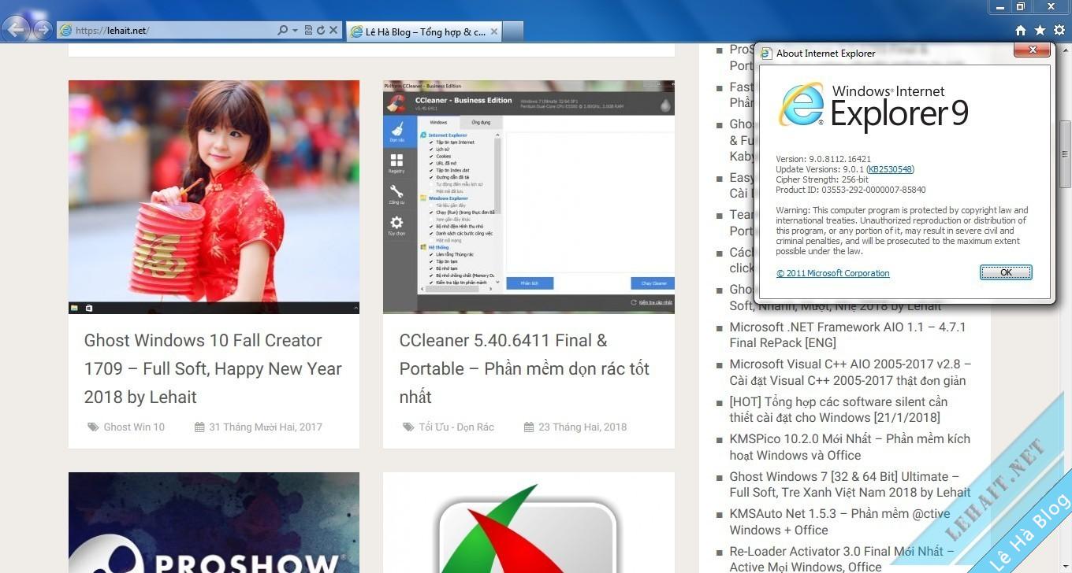The width and height of the screenshot is (1072, 573).
Task: Open [HOT] Tổng hợp các software silent link
Action: (x=839, y=409)
